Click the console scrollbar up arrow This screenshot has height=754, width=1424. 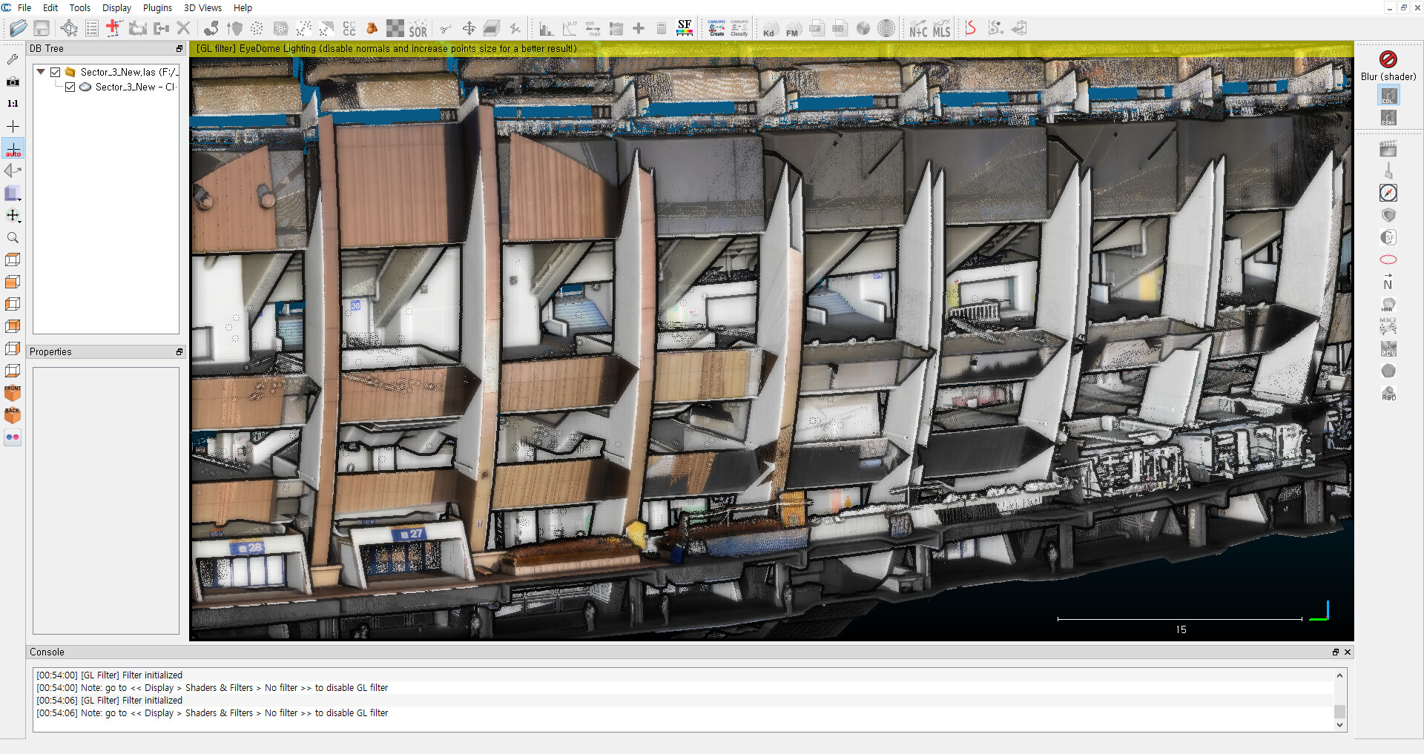pyautogui.click(x=1339, y=675)
